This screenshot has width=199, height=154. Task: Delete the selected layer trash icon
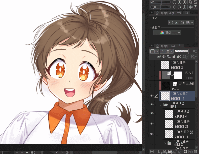pyautogui.click(x=195, y=151)
